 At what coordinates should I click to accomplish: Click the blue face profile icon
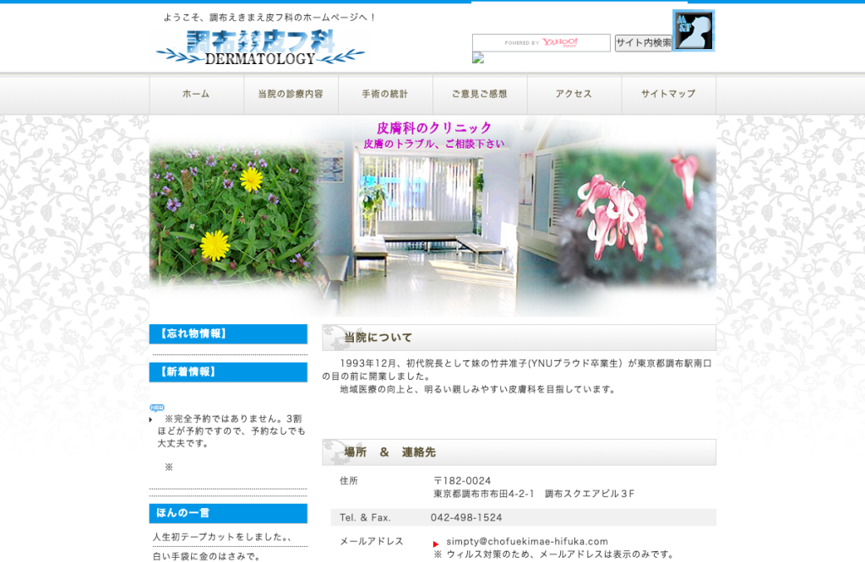pos(694,30)
